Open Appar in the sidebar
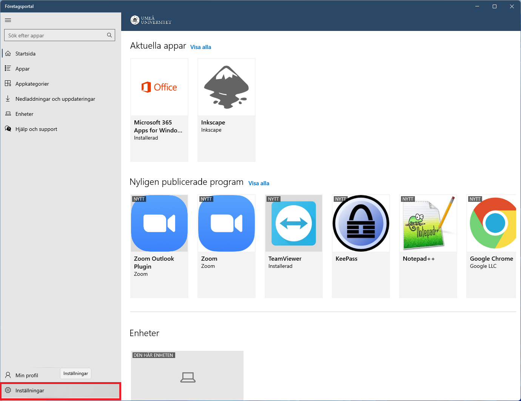 pos(22,69)
